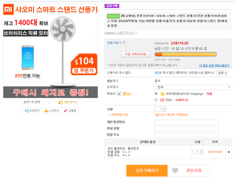Click the 5천원 즉시 할인 text
Image resolution: width=237 pixels, height=178 pixels.
pos(184,73)
